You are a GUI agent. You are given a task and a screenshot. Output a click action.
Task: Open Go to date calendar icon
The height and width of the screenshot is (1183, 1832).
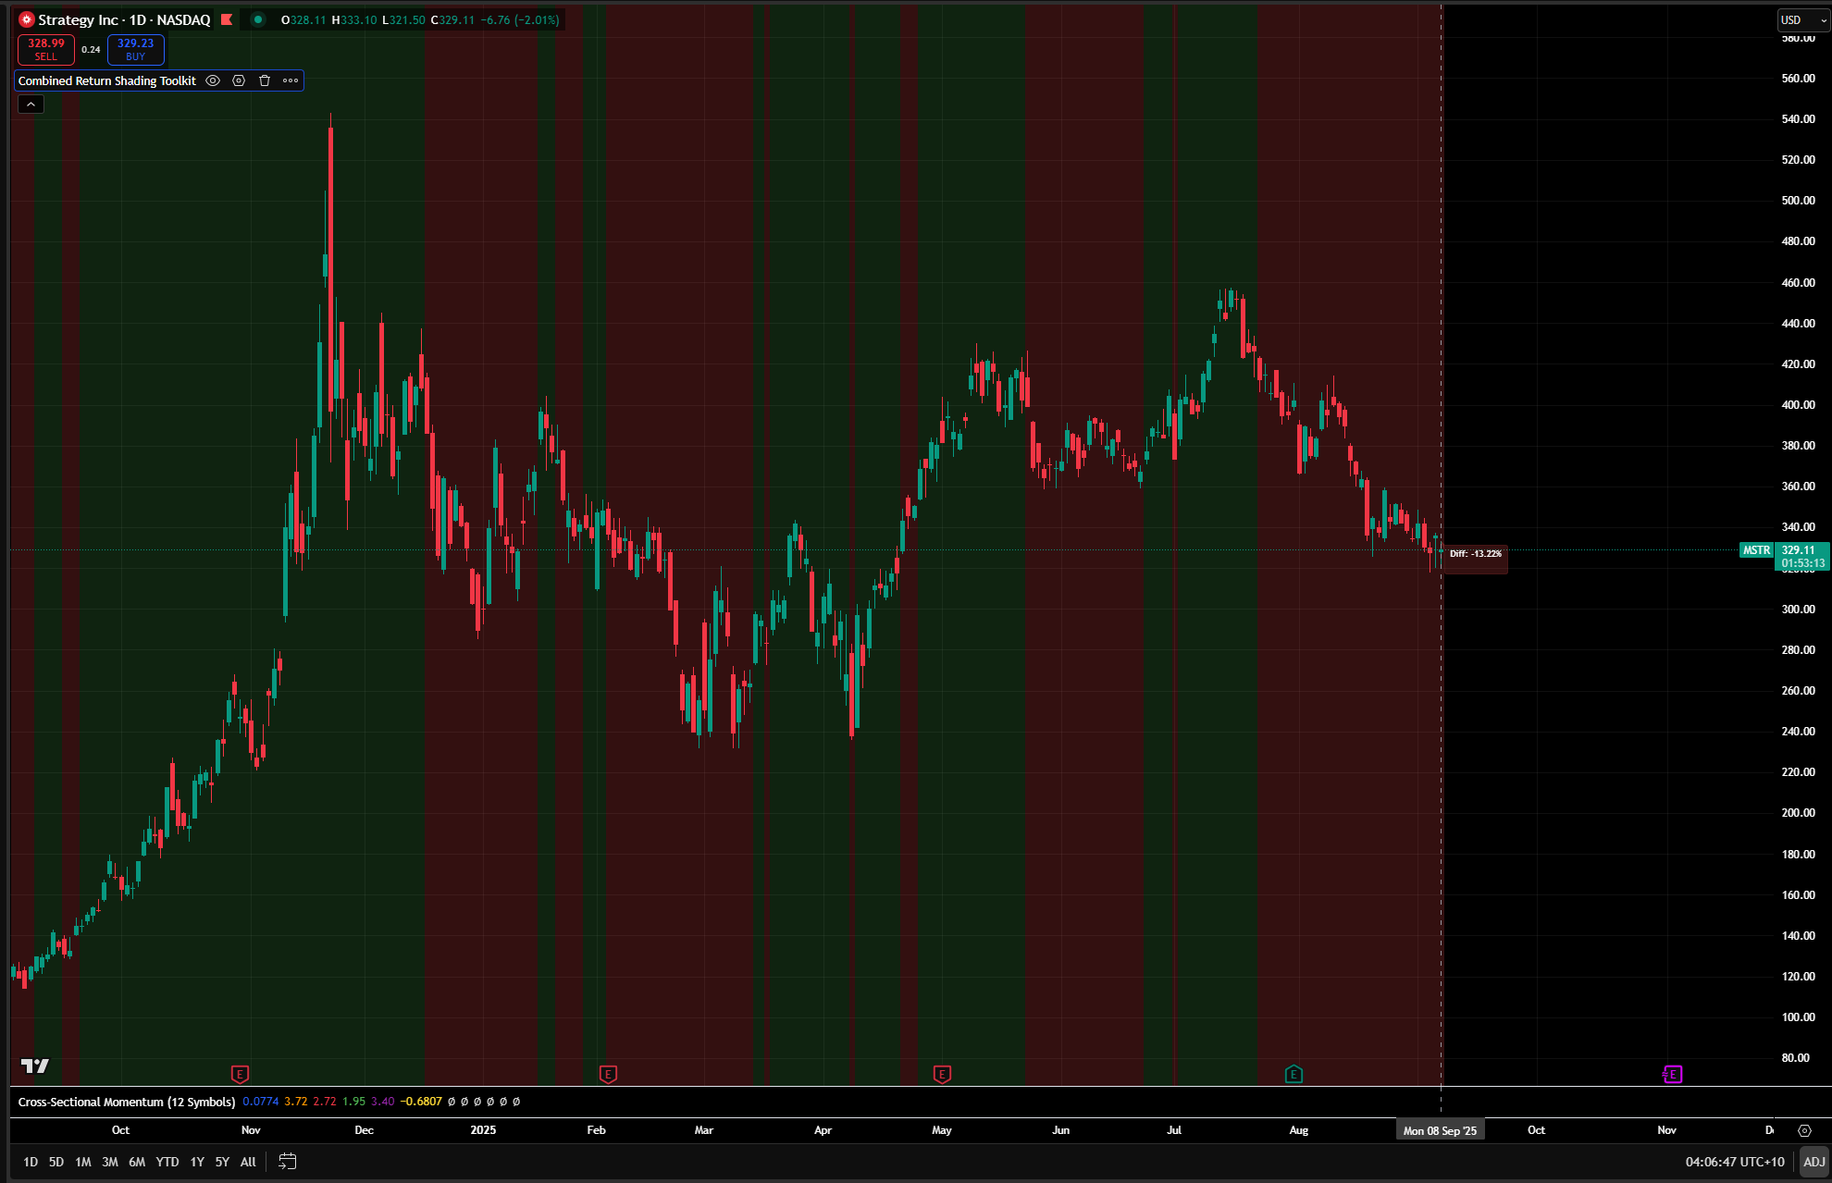tap(288, 1161)
